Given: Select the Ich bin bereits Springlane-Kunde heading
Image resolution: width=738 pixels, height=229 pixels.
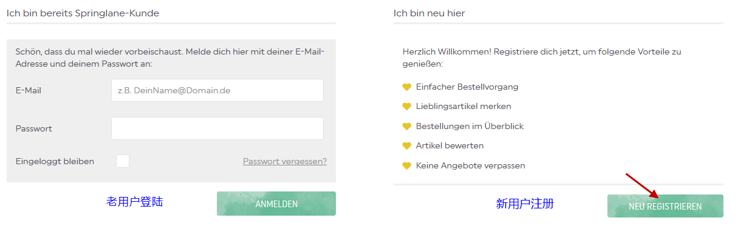Looking at the screenshot, I should point(83,13).
